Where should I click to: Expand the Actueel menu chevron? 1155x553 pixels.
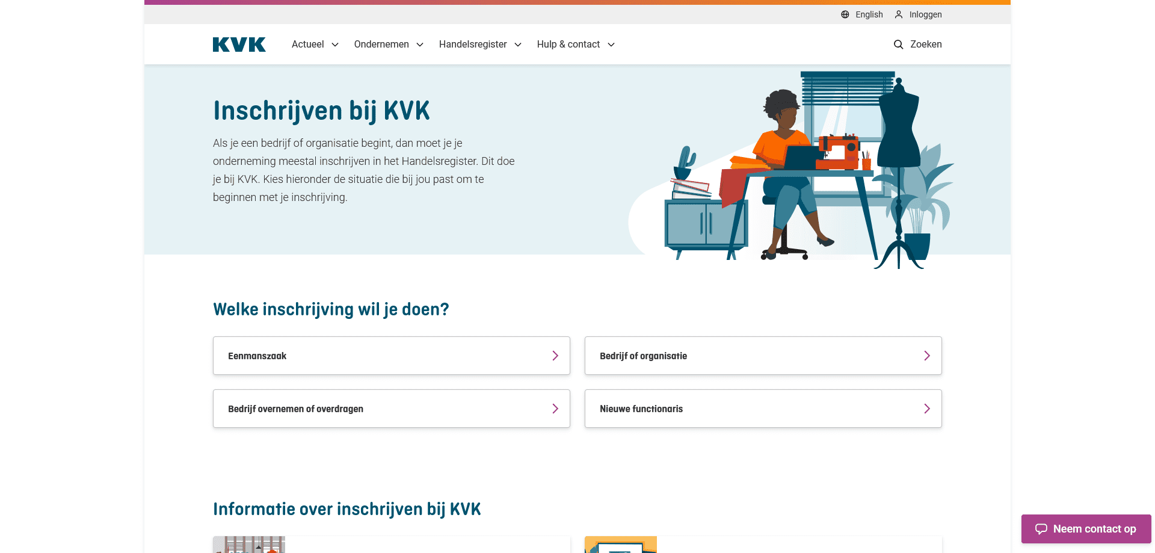point(335,45)
